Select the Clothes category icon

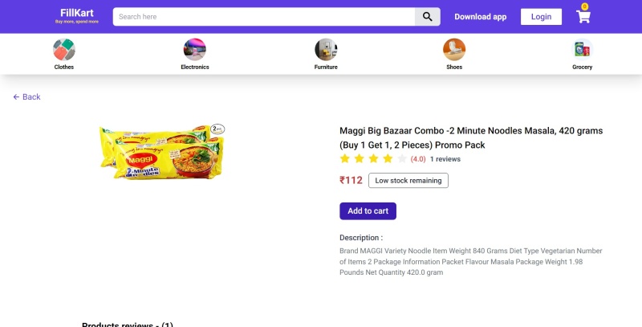click(64, 50)
